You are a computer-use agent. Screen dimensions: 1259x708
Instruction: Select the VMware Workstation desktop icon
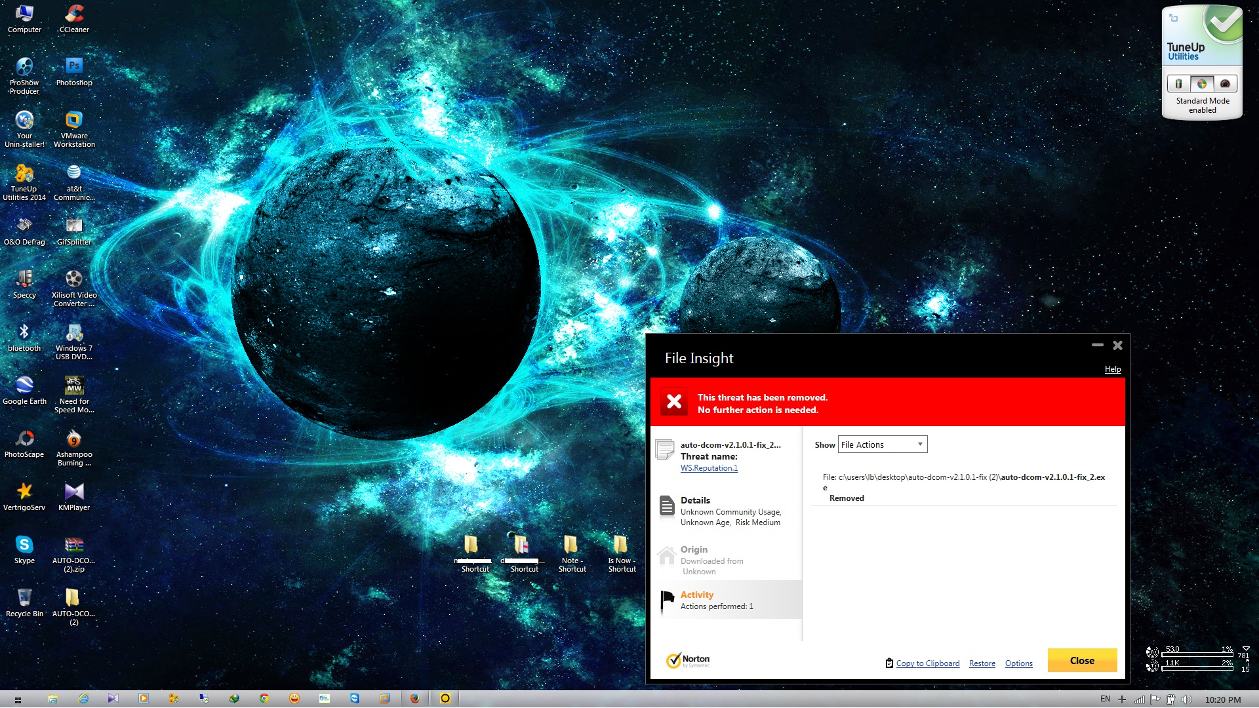(x=74, y=129)
